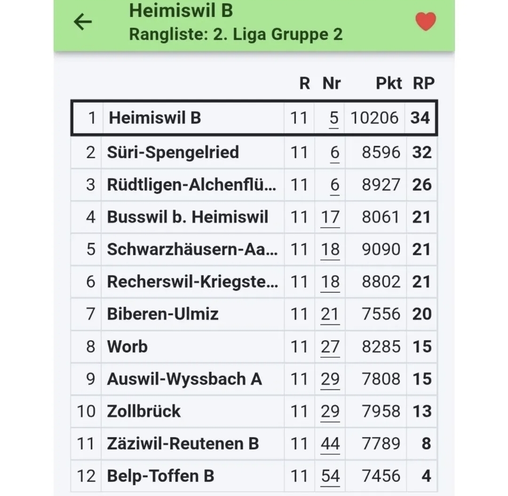Image resolution: width=508 pixels, height=496 pixels.
Task: Select the Zollbrück team row
Action: coord(144,411)
